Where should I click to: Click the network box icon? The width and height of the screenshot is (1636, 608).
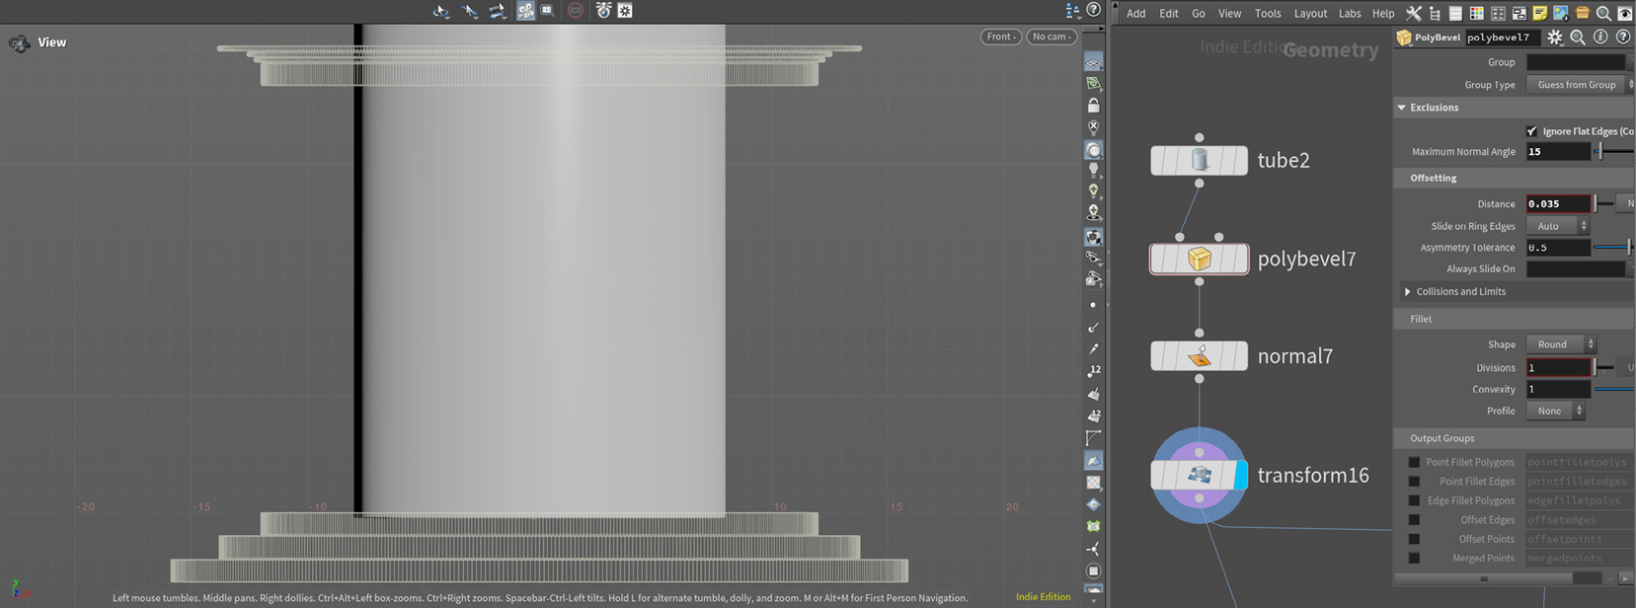coord(1519,13)
